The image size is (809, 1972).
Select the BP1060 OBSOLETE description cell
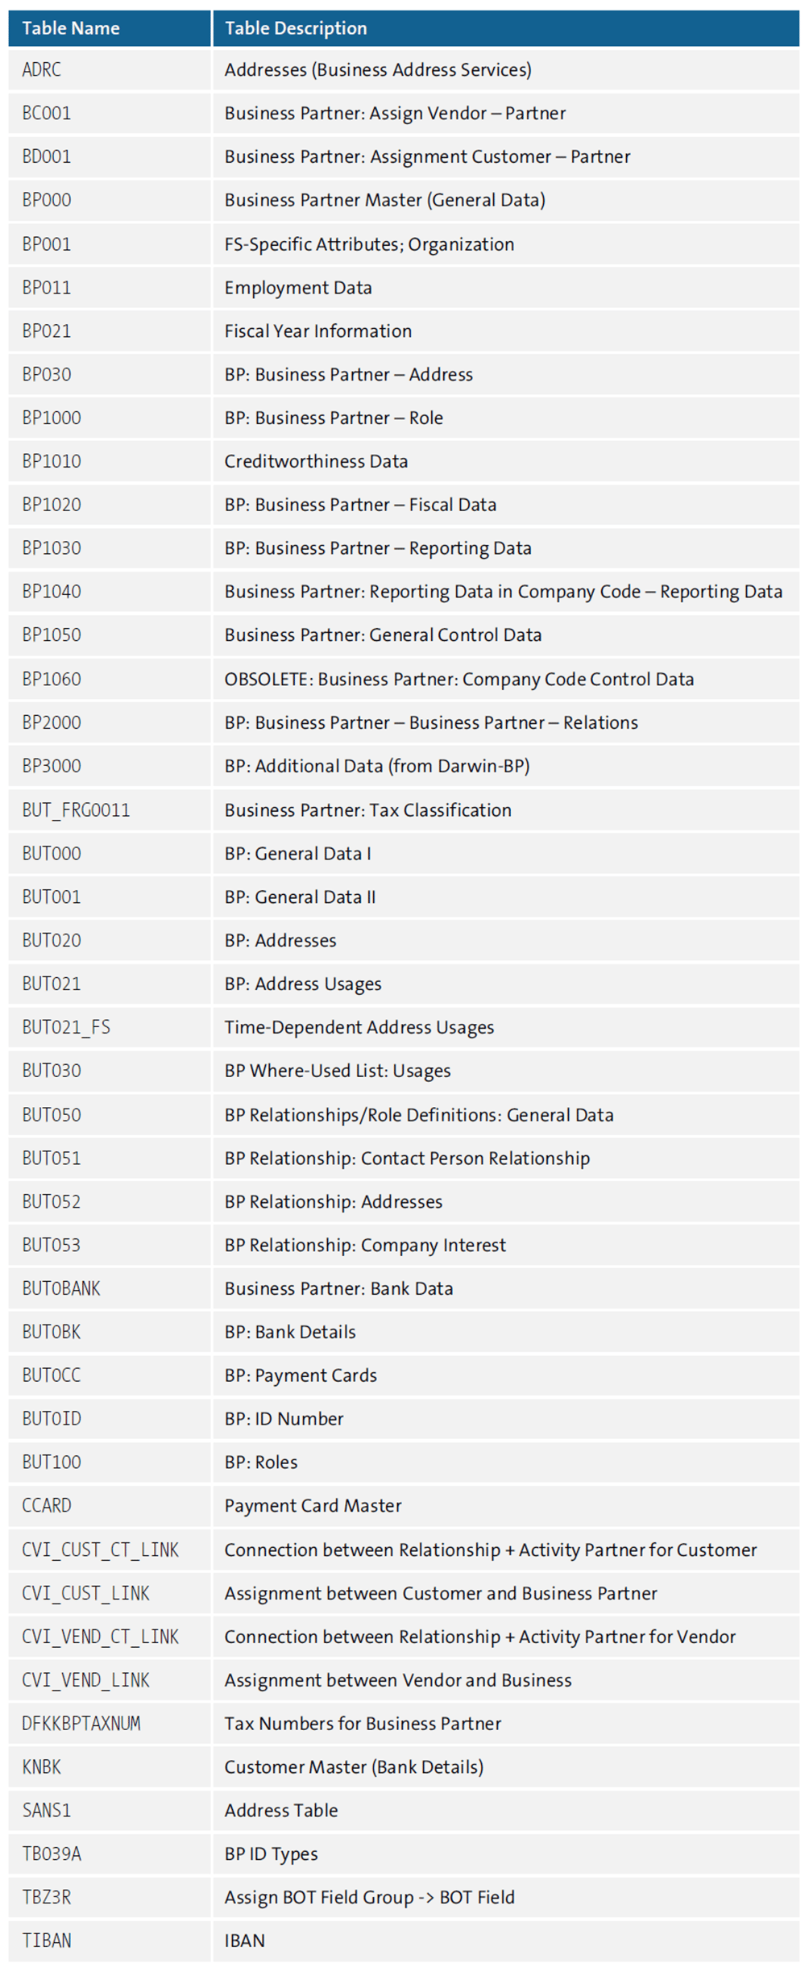[458, 679]
